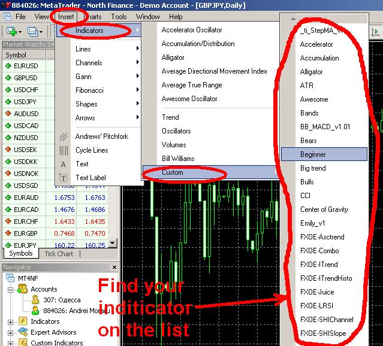Click the Expert Advisors hat icon

pos(23,332)
